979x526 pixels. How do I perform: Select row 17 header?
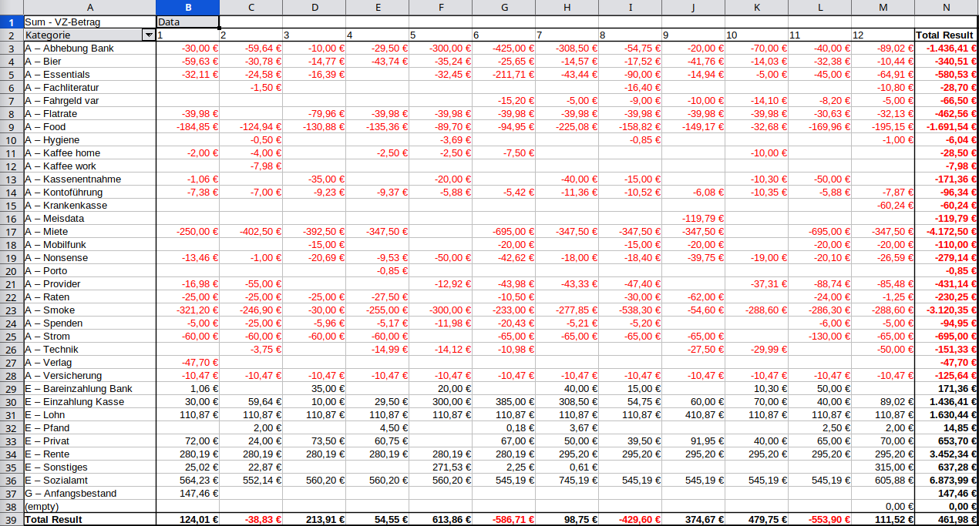[x=12, y=232]
